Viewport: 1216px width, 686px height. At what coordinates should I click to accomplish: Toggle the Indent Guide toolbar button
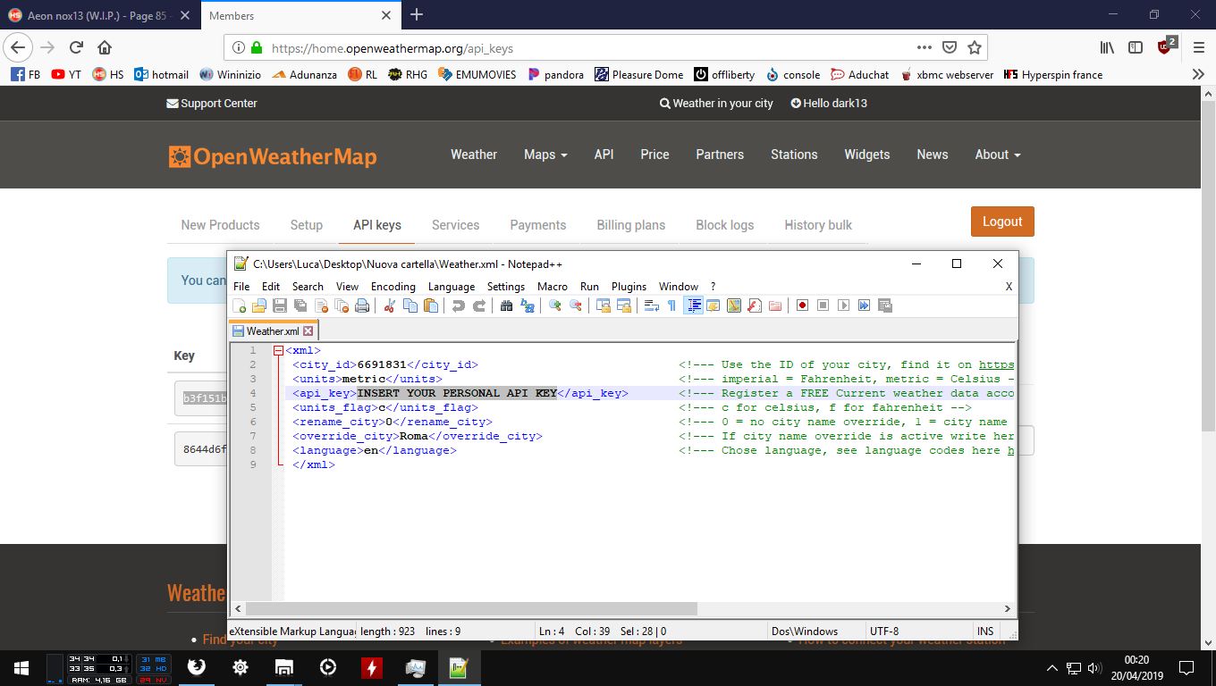(693, 305)
